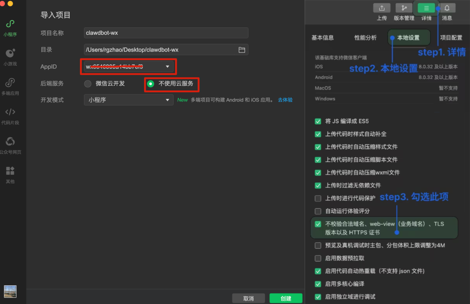Viewport: 470px width, 304px height.
Task: Select the 微信云开发 radio option
Action: point(87,84)
